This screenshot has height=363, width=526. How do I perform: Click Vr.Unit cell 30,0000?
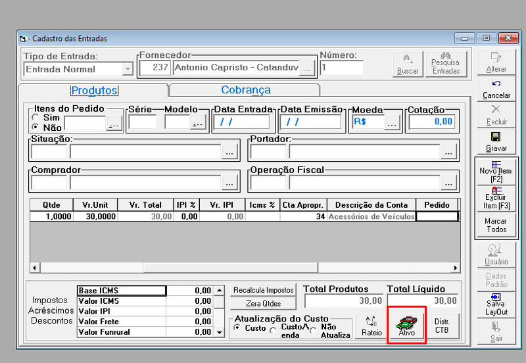click(x=95, y=216)
